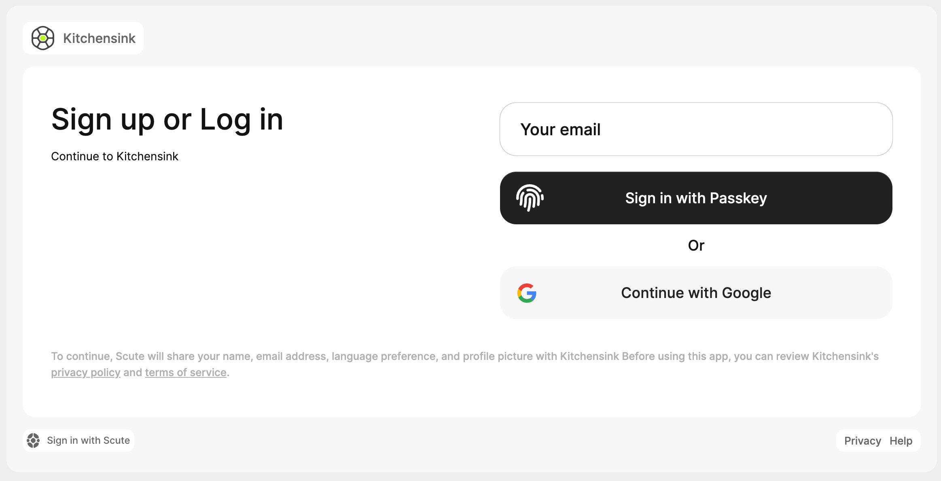Click the Kitchensink brand name in the header
This screenshot has width=941, height=481.
99,38
